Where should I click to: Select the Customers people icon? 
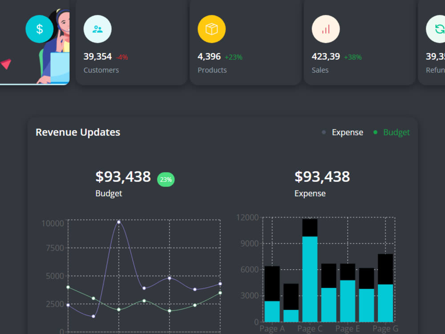[x=97, y=28]
